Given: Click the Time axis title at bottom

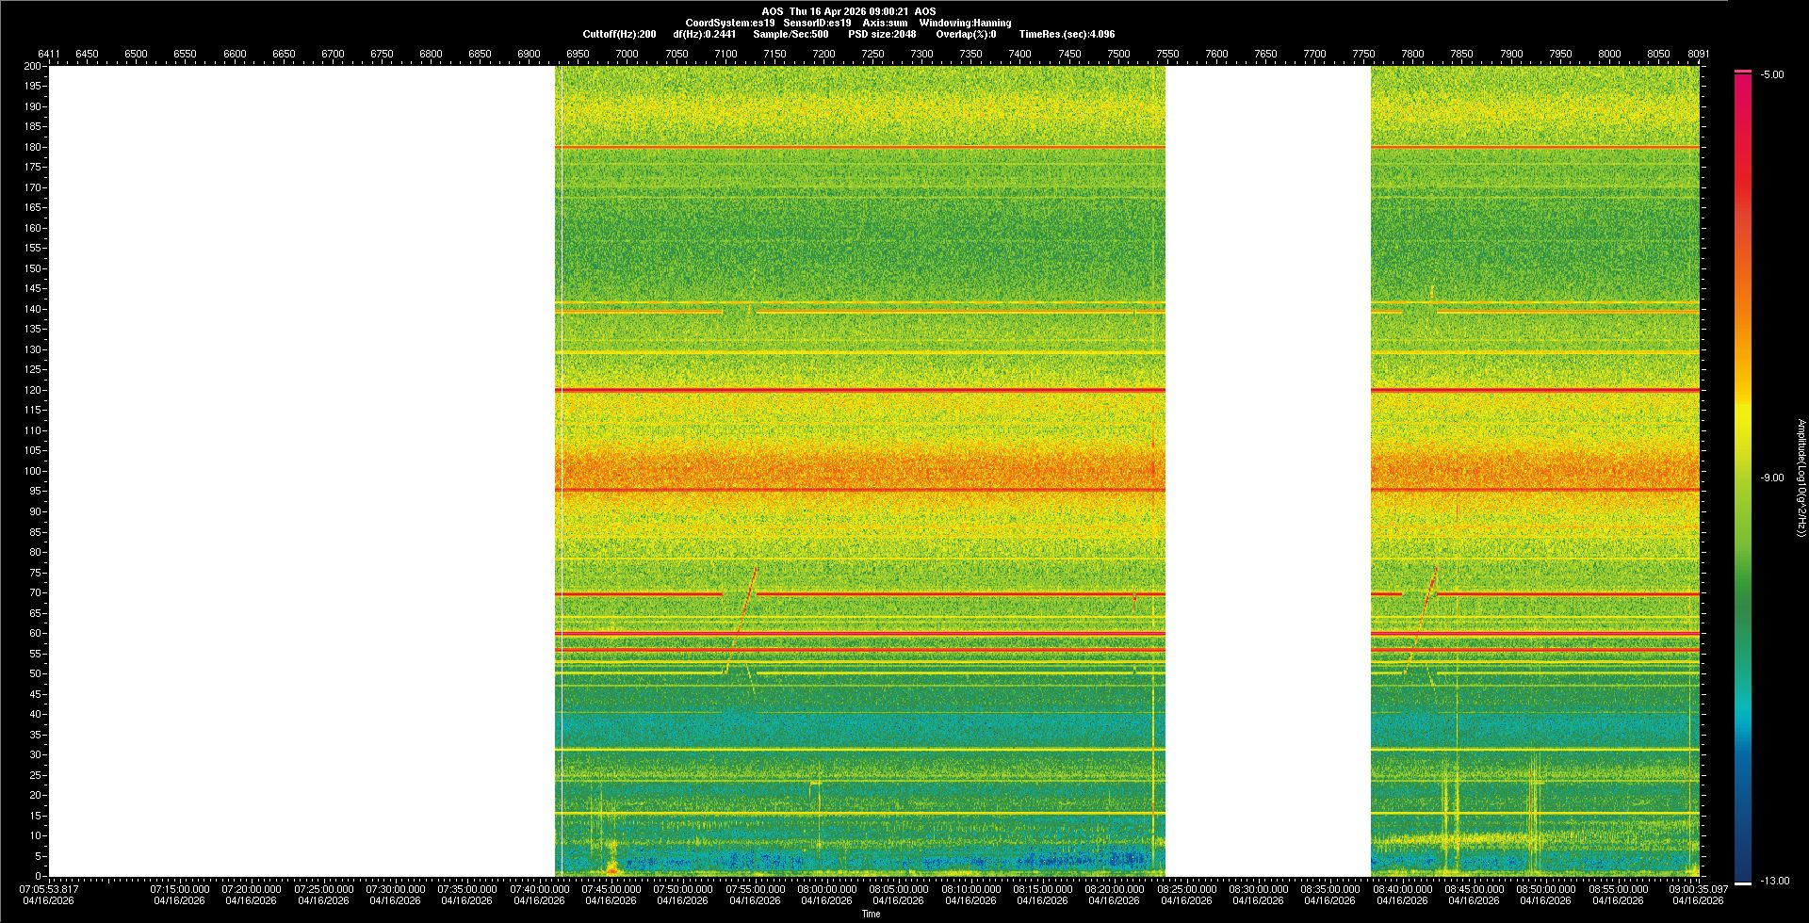Looking at the screenshot, I should click(x=871, y=914).
